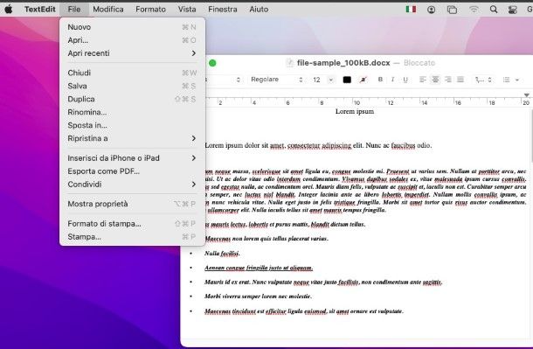Choose Formato di stampa...
Viewport: 533px width, 349px height.
pos(132,224)
